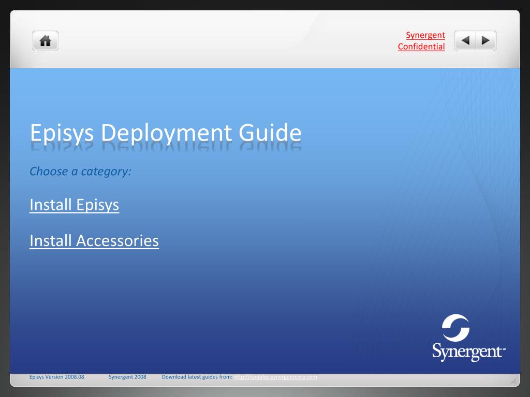This screenshot has height=397, width=530.
Task: Select the Install Accessories category heading
Action: 94,240
